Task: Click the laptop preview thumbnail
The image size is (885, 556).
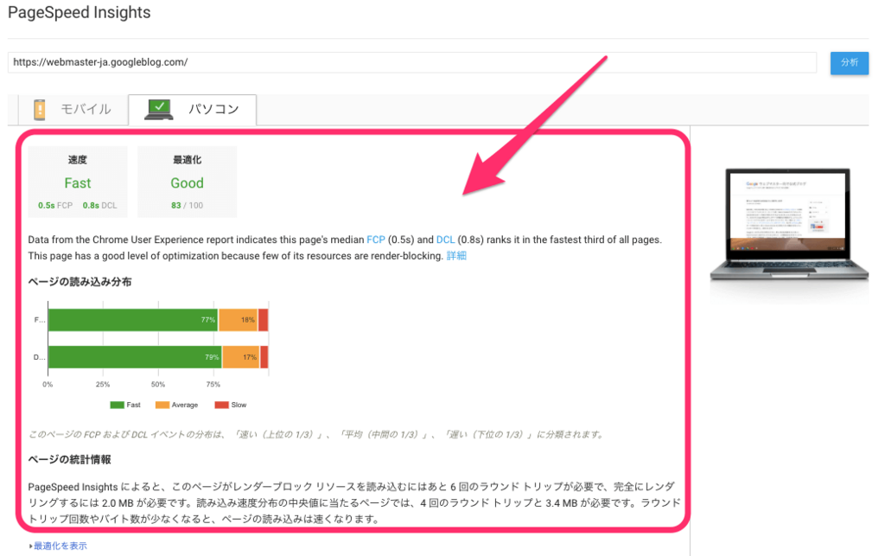Action: (x=788, y=225)
